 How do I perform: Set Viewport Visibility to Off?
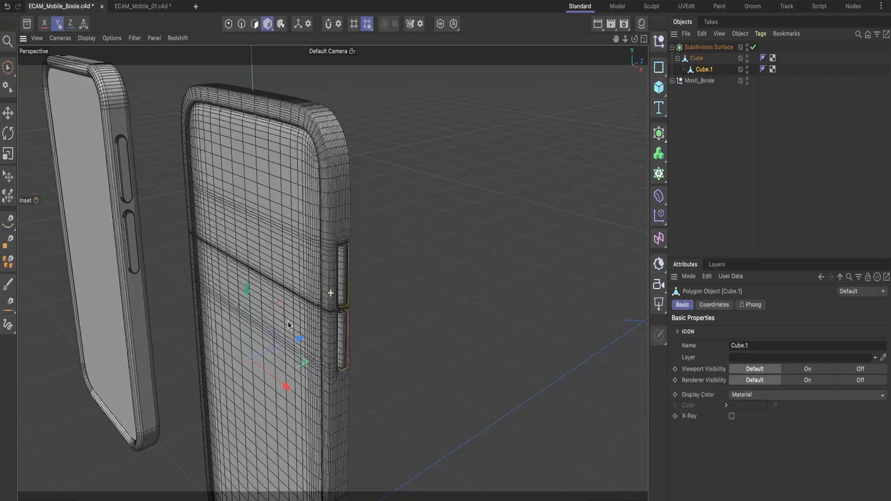point(860,369)
